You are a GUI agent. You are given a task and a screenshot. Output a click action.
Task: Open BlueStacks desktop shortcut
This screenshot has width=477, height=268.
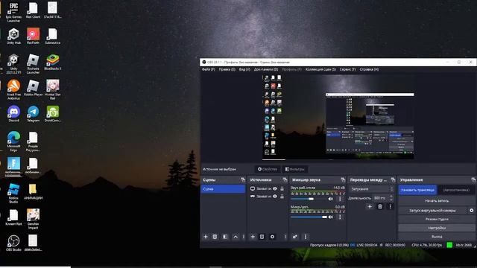[x=53, y=62]
